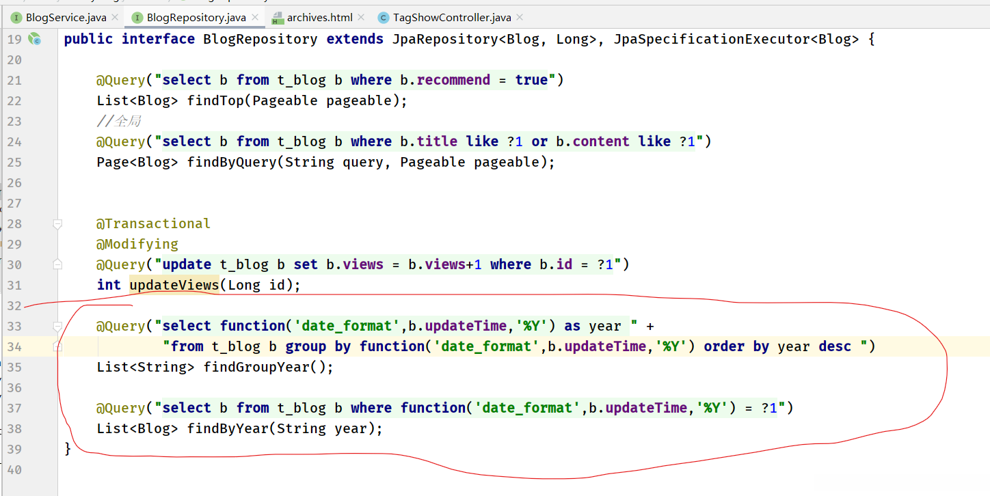Click BlogRepository name in the interface declaration
990x496 pixels.
click(x=260, y=39)
